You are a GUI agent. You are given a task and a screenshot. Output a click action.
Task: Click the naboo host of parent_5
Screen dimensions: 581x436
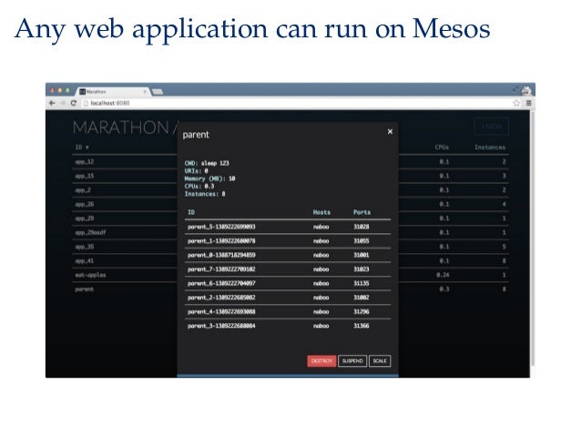[x=321, y=227]
